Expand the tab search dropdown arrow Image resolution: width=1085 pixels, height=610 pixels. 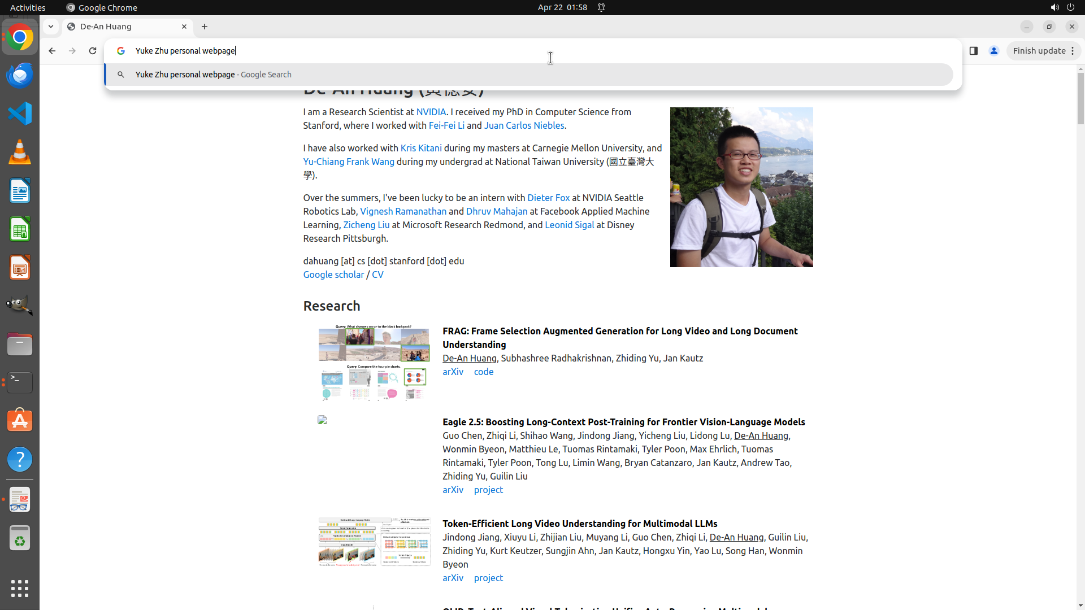click(51, 27)
